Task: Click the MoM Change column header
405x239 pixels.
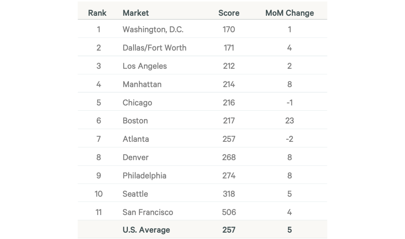Action: click(289, 13)
